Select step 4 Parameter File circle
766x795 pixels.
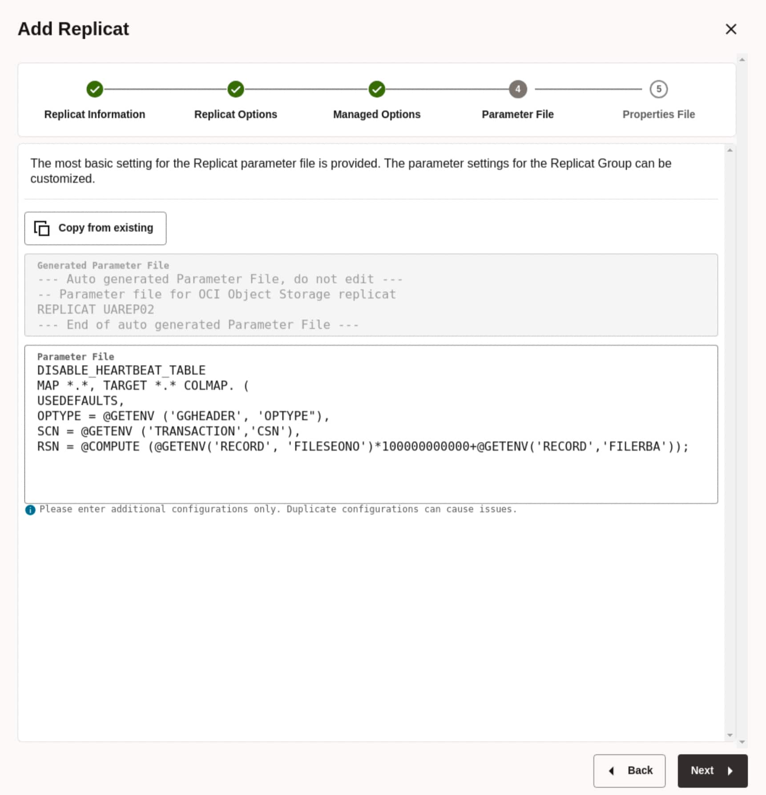pyautogui.click(x=517, y=89)
